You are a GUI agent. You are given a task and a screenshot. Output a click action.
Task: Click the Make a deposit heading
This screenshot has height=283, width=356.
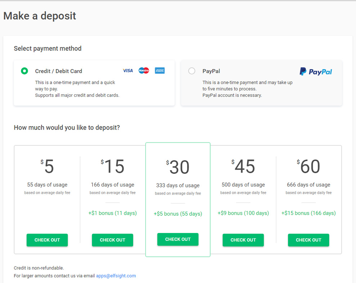39,16
